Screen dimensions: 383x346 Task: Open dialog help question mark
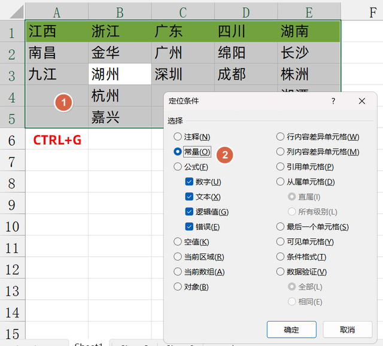click(333, 101)
